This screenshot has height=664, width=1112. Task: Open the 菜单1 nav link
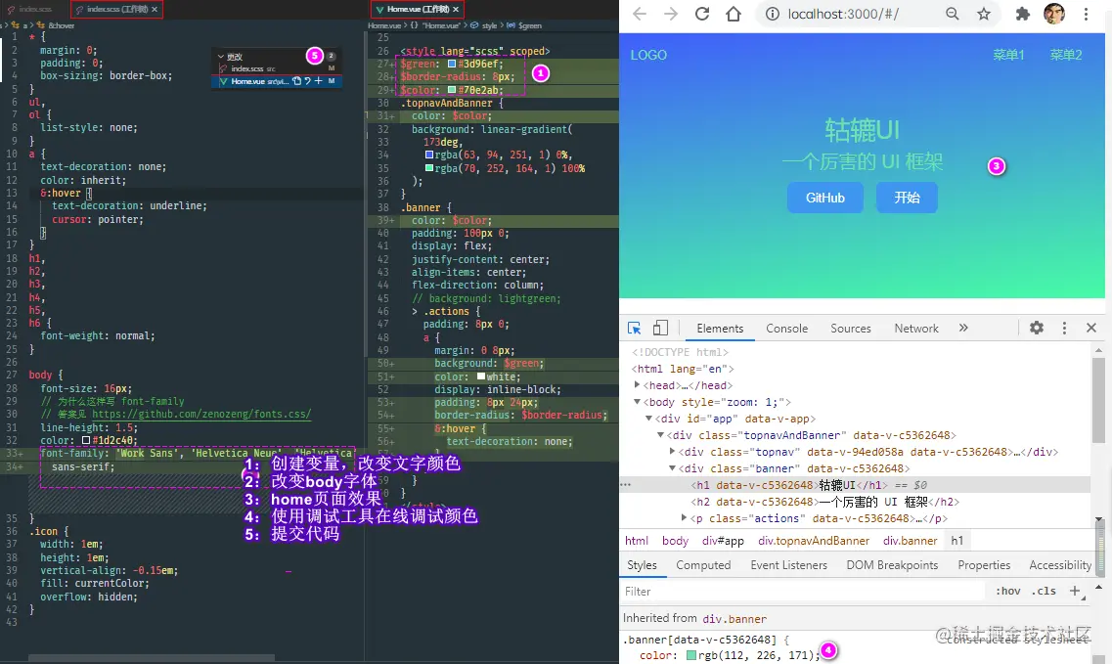1008,55
